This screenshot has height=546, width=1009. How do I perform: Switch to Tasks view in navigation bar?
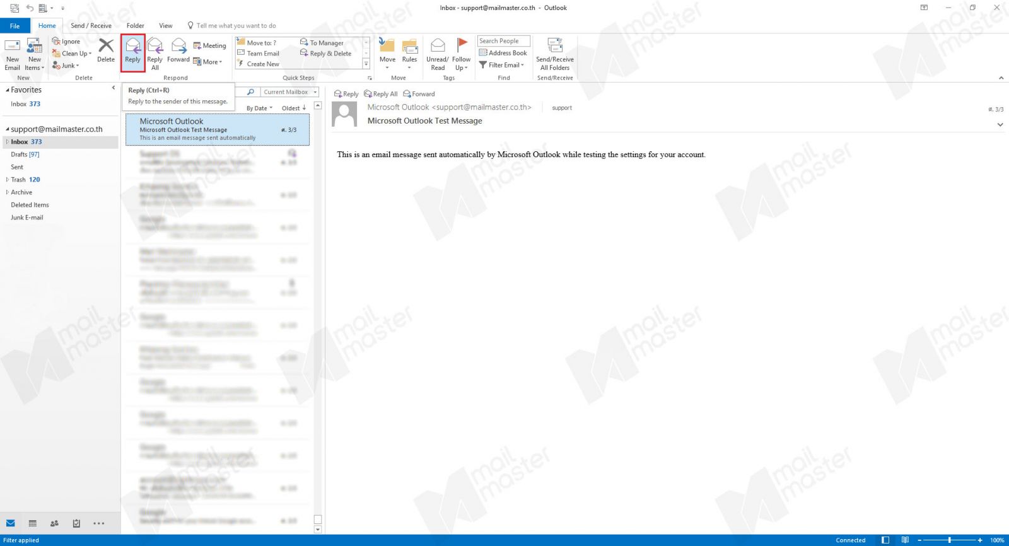click(76, 523)
